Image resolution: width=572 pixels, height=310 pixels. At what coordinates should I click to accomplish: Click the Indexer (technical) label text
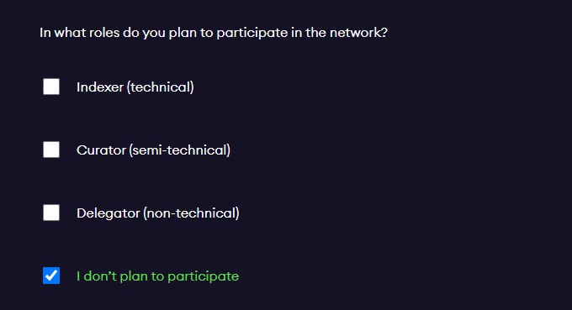[x=135, y=87]
